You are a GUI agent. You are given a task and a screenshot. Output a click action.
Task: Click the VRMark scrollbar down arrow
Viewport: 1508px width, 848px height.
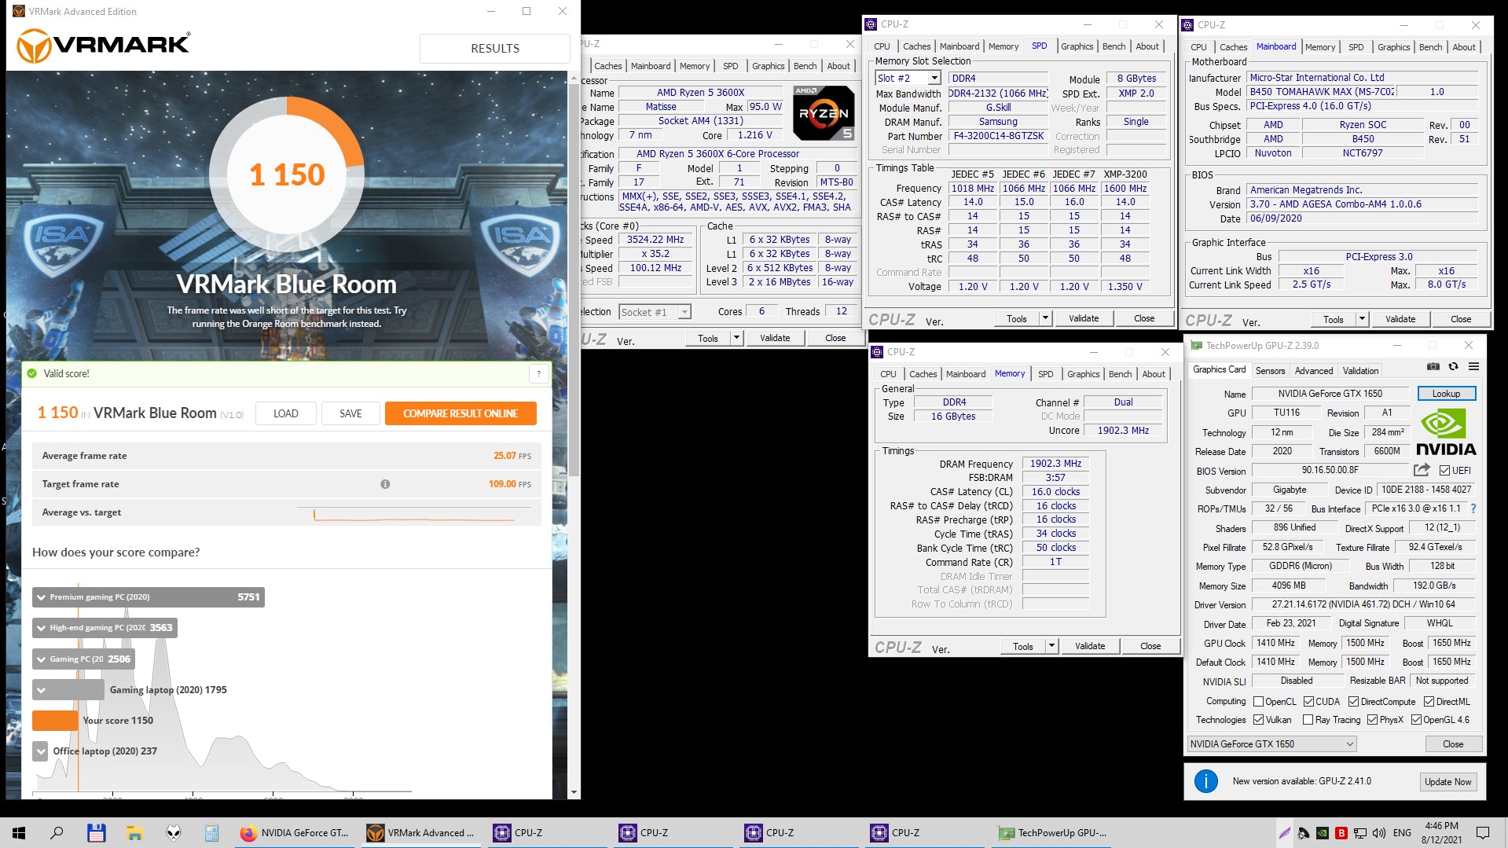[574, 792]
